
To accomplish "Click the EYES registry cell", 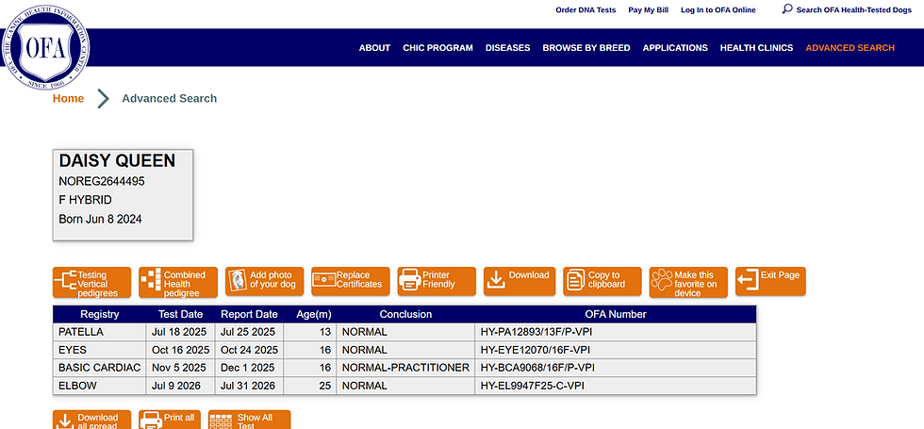I will coord(100,350).
